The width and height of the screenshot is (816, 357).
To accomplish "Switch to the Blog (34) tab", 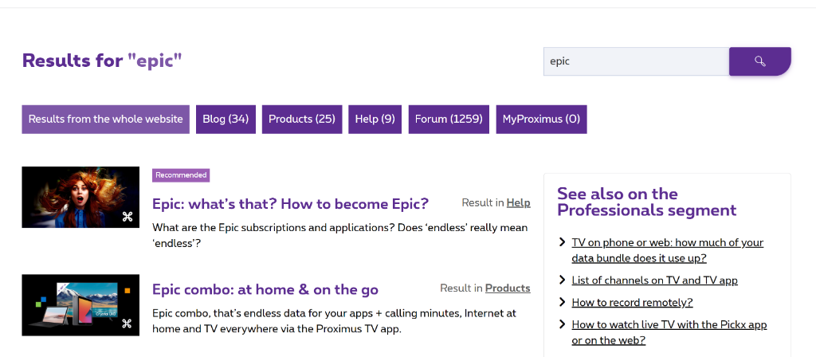I will point(226,120).
